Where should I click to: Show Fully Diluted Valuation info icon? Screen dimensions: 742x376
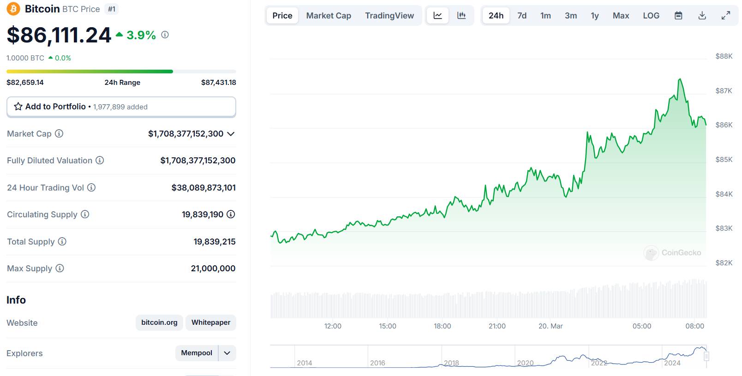tap(100, 160)
